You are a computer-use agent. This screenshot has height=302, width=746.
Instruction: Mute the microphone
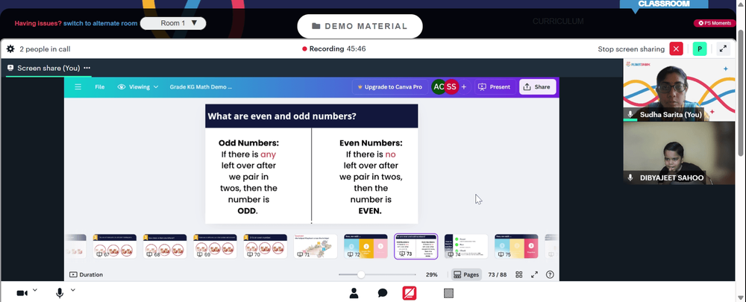[x=60, y=293]
